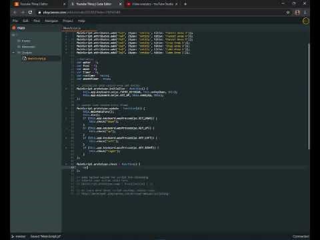Click the MainScript.js file icon
The width and height of the screenshot is (320, 240).
click(x=25, y=59)
